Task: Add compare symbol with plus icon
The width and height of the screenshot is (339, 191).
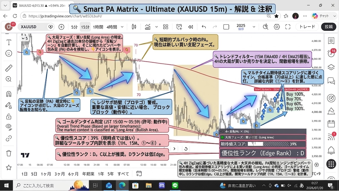Action: coord(61,27)
